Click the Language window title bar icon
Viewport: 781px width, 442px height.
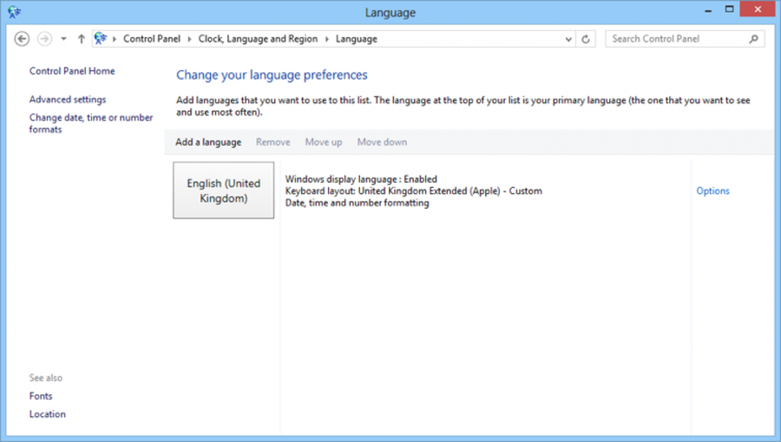pos(14,12)
